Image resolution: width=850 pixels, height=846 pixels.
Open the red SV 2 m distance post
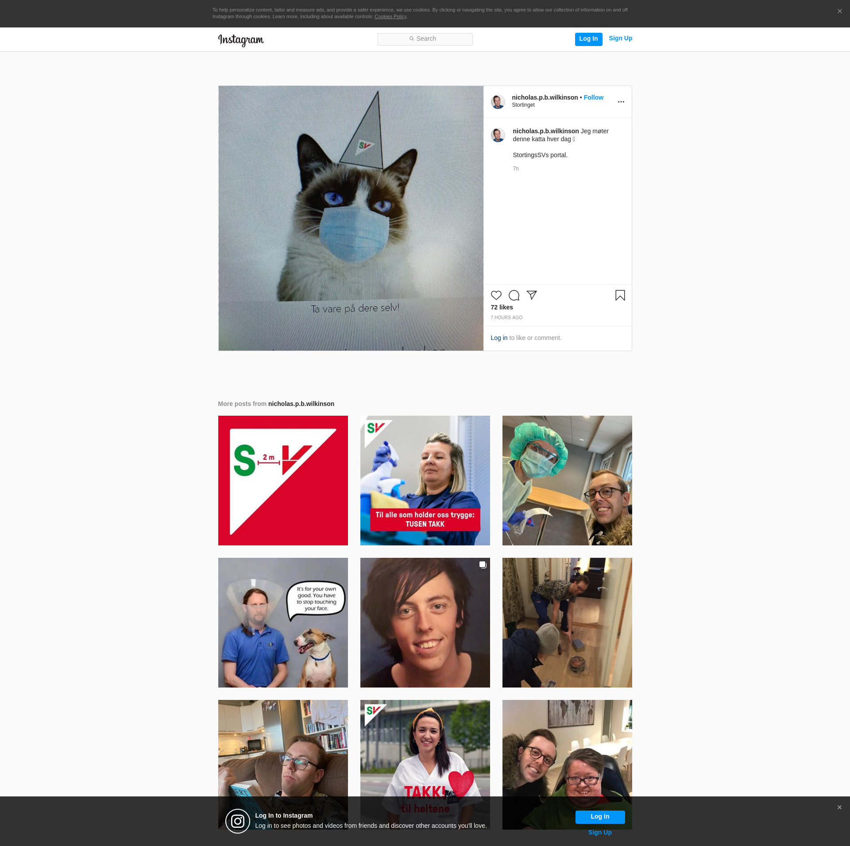pyautogui.click(x=283, y=480)
